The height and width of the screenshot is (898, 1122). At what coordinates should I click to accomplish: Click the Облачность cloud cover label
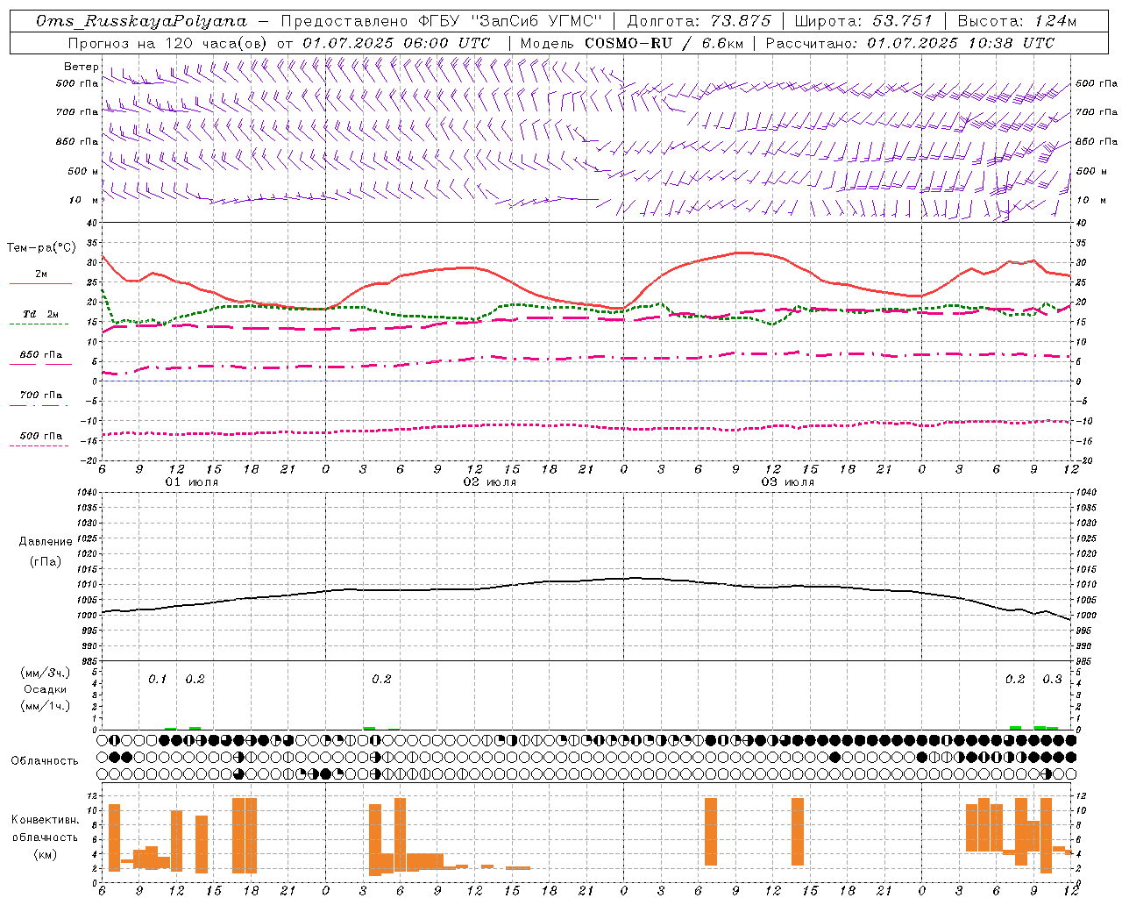45,760
